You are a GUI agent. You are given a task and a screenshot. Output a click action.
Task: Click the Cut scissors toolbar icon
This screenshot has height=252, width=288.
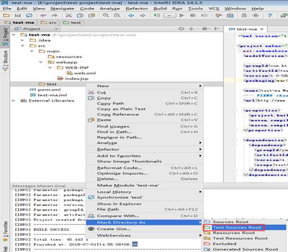tap(69, 16)
